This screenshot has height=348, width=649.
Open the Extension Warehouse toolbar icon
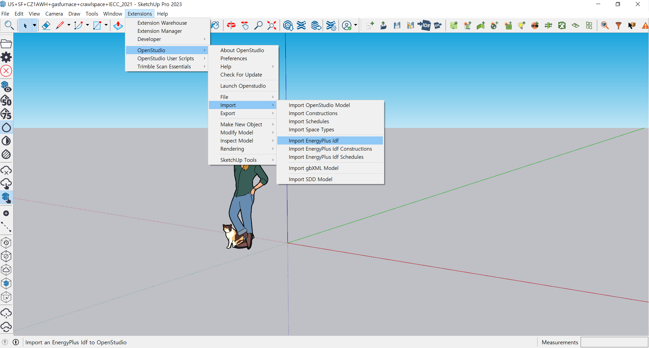pos(302,25)
